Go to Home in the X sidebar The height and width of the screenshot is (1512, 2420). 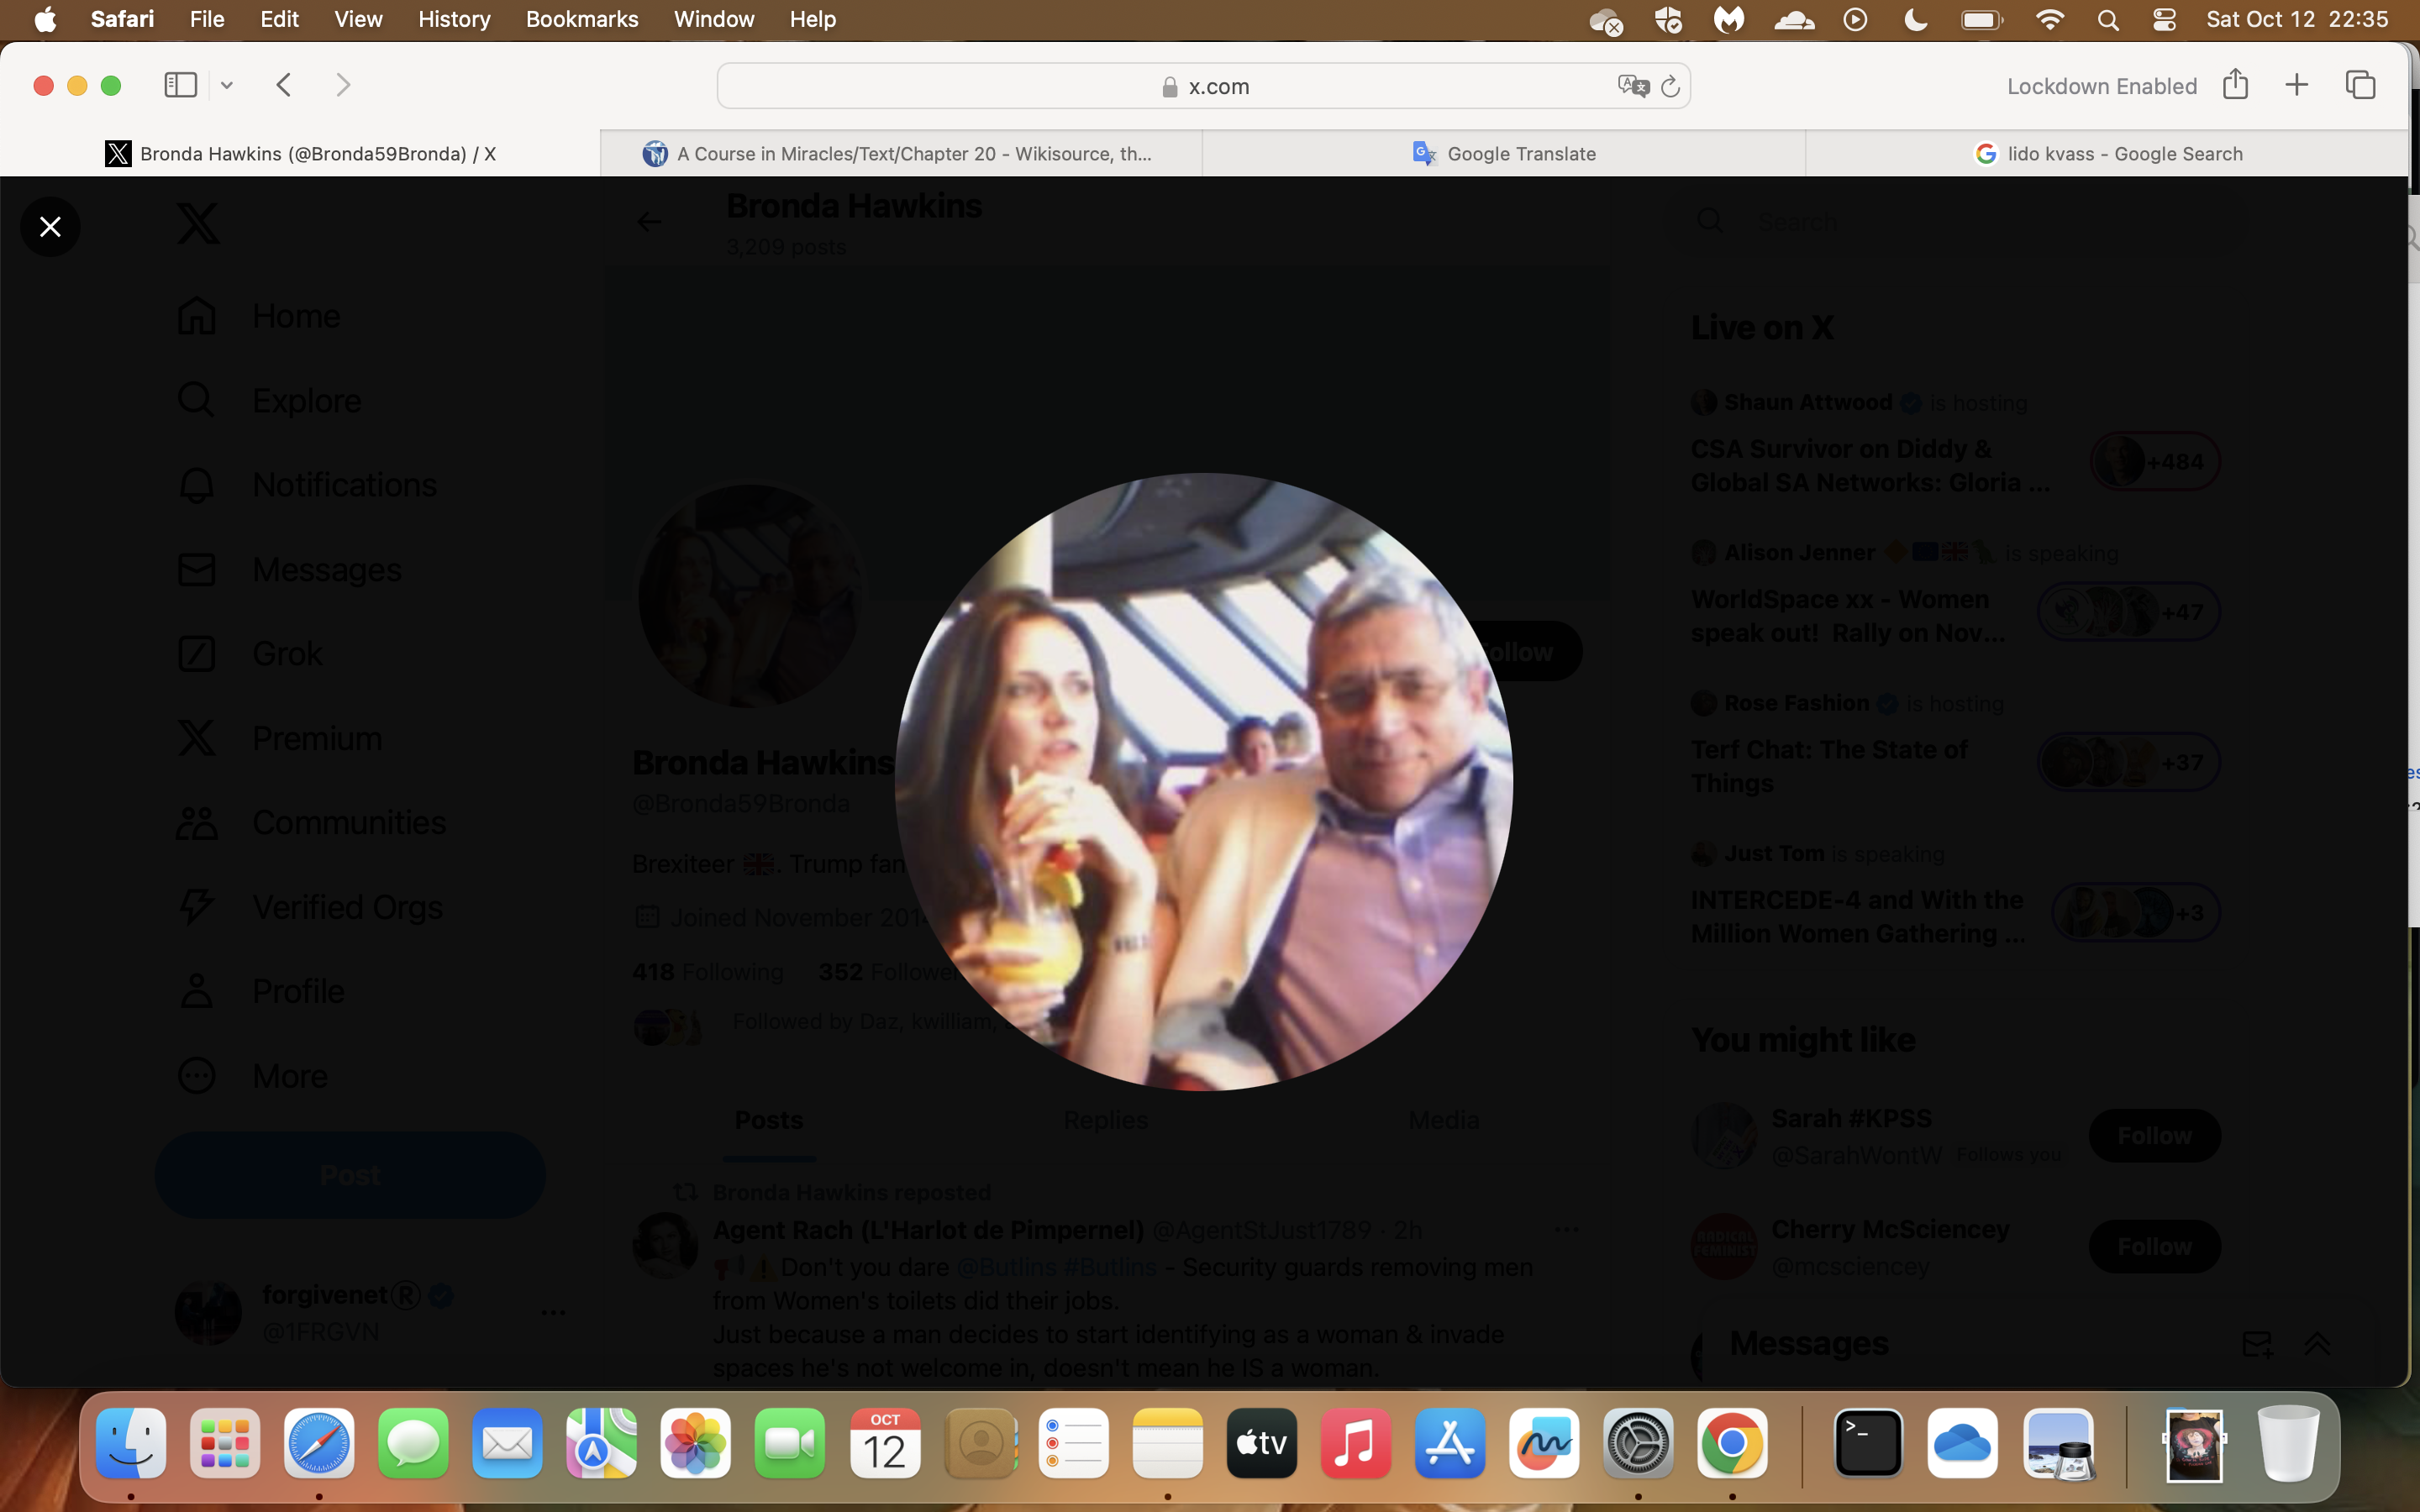258,316
